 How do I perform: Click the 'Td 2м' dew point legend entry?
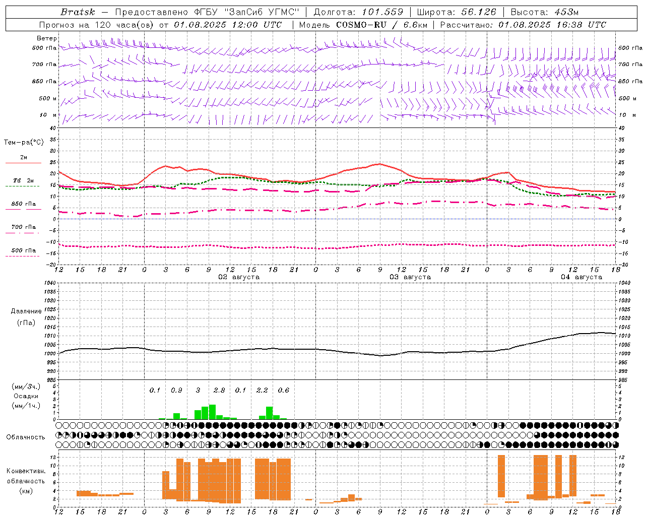(x=24, y=180)
